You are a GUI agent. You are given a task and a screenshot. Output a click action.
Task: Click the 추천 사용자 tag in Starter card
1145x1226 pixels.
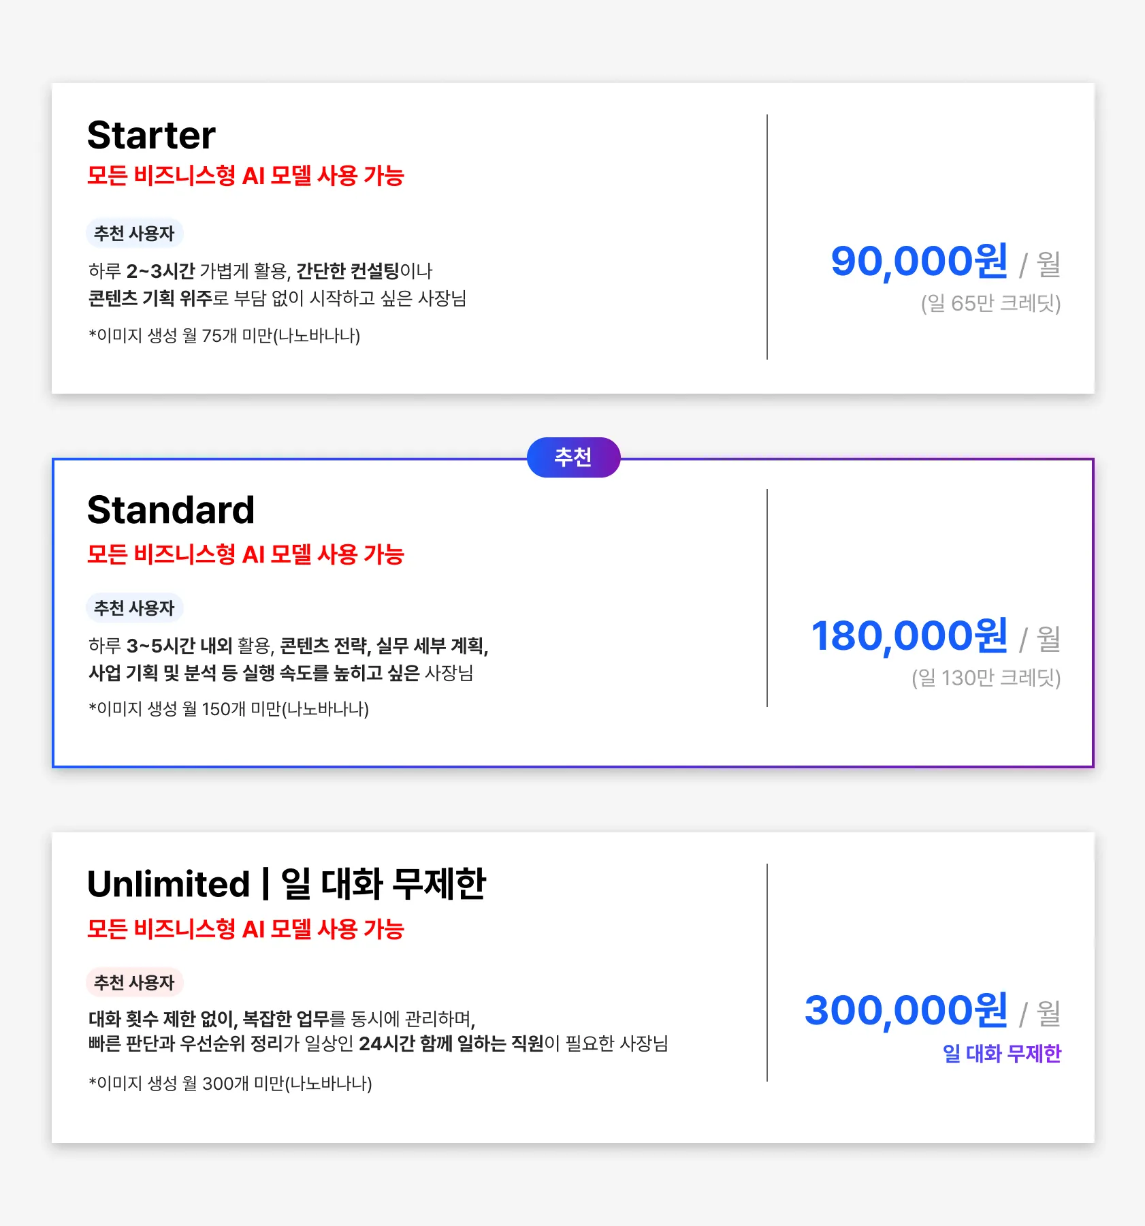coord(134,234)
